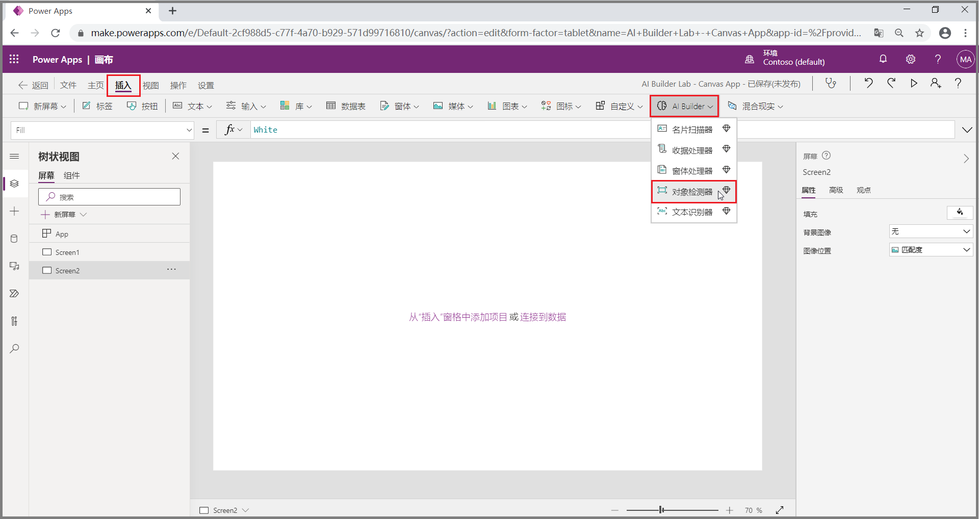Click the tree view 搜索 box
Image resolution: width=979 pixels, height=519 pixels.
coord(110,197)
